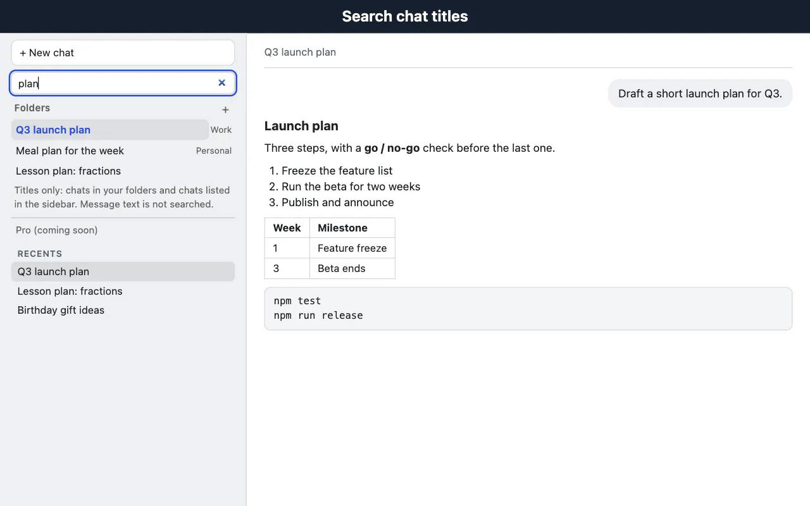
Task: Clear the search field with the X icon
Action: (x=221, y=83)
